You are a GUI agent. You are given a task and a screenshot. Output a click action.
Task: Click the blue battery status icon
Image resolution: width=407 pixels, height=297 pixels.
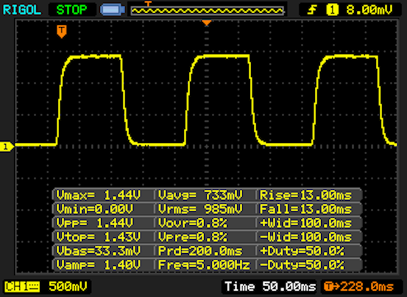(113, 10)
